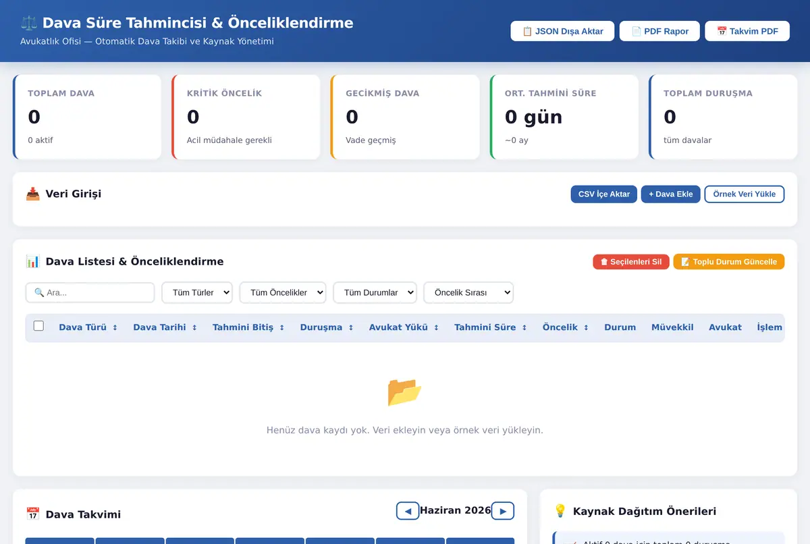The height and width of the screenshot is (544, 810).
Task: Click the Durum column header
Action: (x=620, y=327)
